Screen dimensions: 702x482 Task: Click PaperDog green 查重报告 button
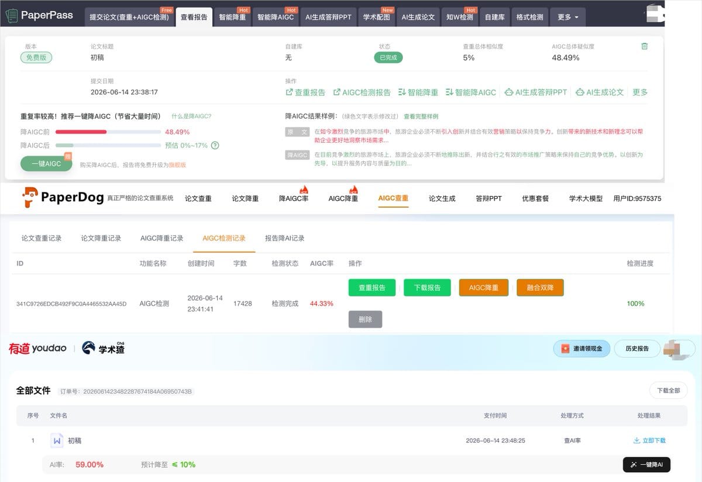(x=372, y=288)
